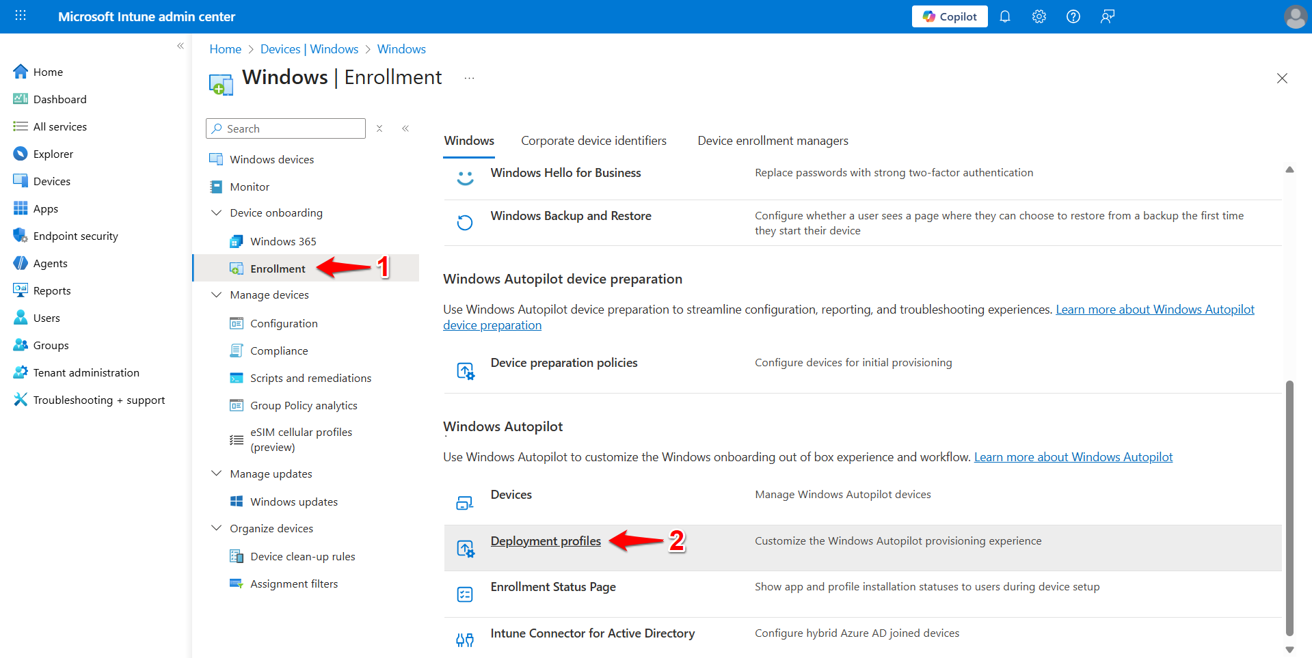Collapse the Manage devices section

(x=217, y=294)
